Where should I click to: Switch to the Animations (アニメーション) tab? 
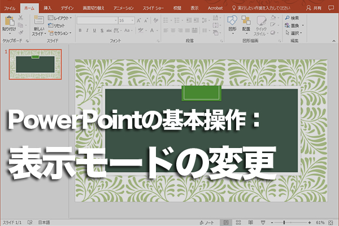coord(123,8)
